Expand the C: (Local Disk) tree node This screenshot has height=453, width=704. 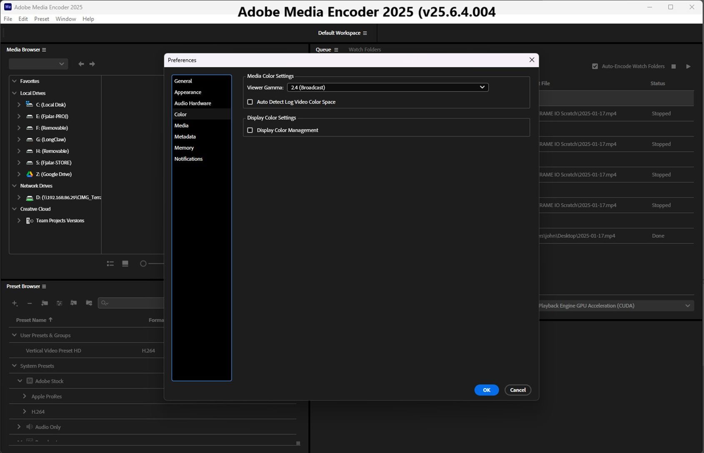[x=19, y=105]
